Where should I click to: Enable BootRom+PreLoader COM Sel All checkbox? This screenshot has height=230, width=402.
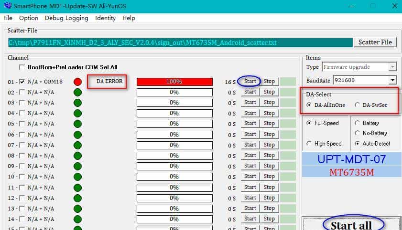coord(22,67)
